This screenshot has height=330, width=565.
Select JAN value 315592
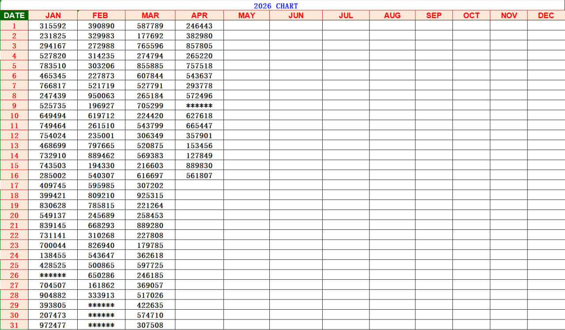click(x=53, y=26)
